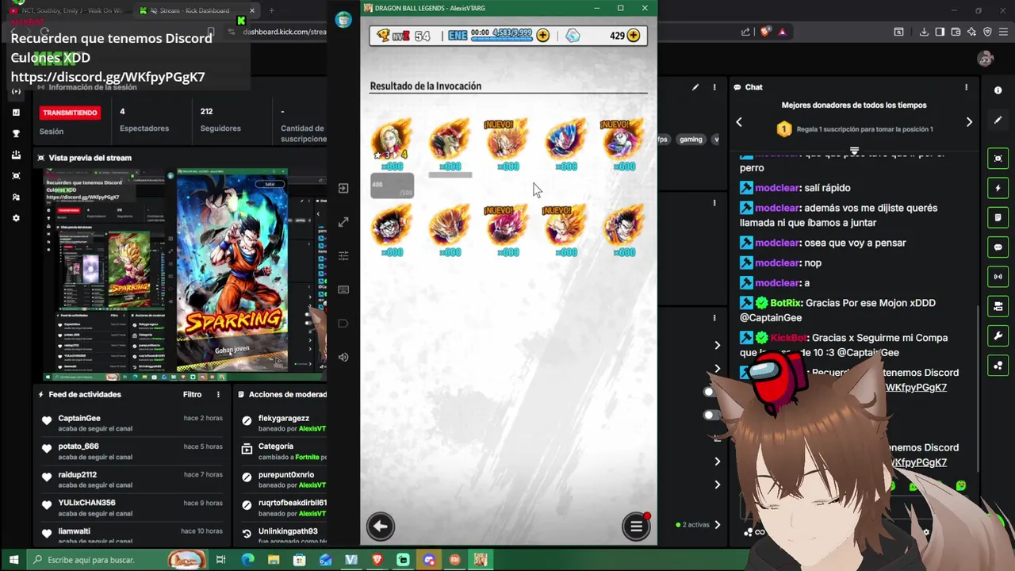Open a new browser tab

(271, 10)
